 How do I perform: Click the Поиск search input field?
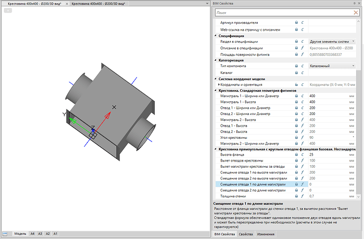tap(284, 13)
